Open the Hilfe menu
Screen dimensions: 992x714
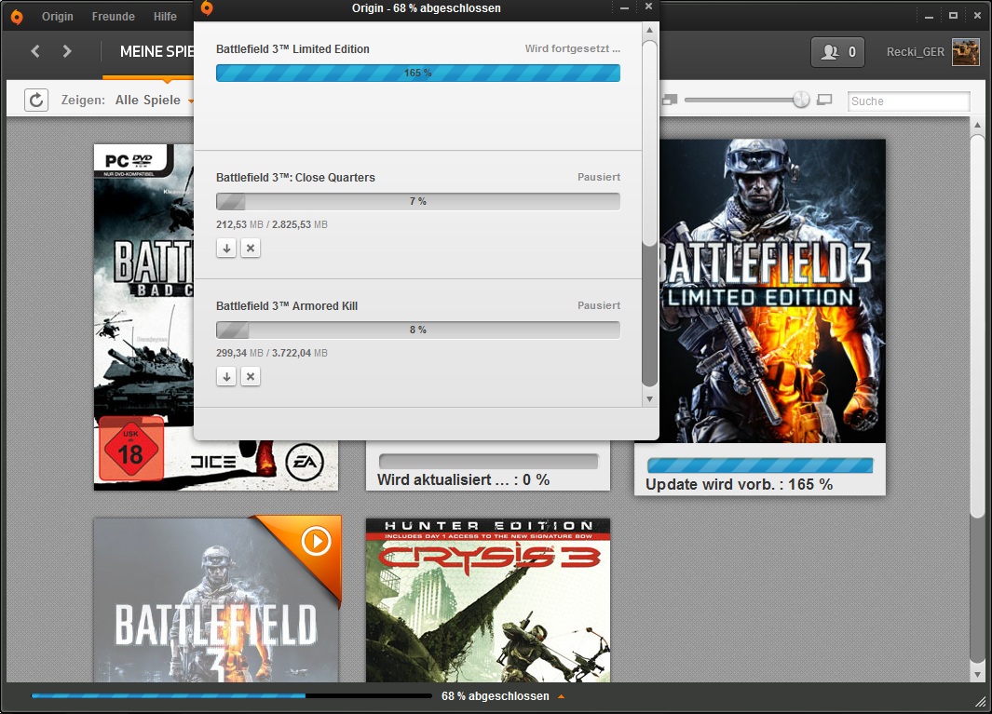click(165, 17)
